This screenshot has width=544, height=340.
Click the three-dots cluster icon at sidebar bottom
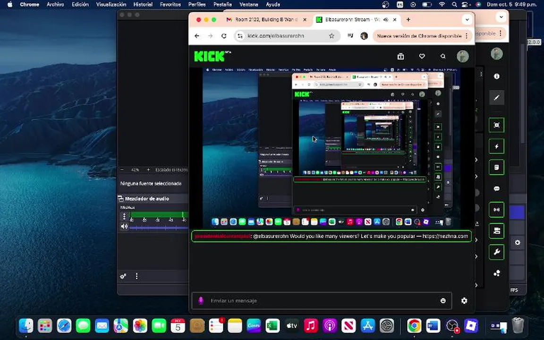[x=496, y=273]
